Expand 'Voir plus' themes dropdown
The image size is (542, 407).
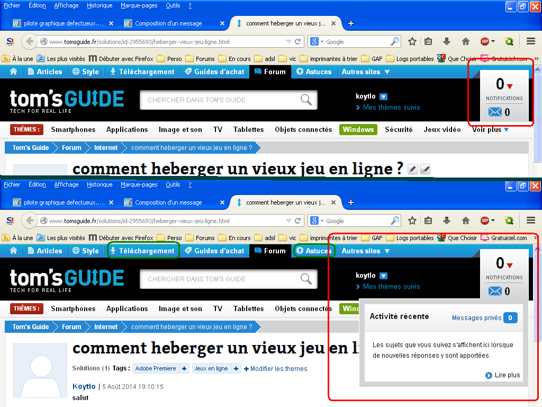tap(490, 129)
